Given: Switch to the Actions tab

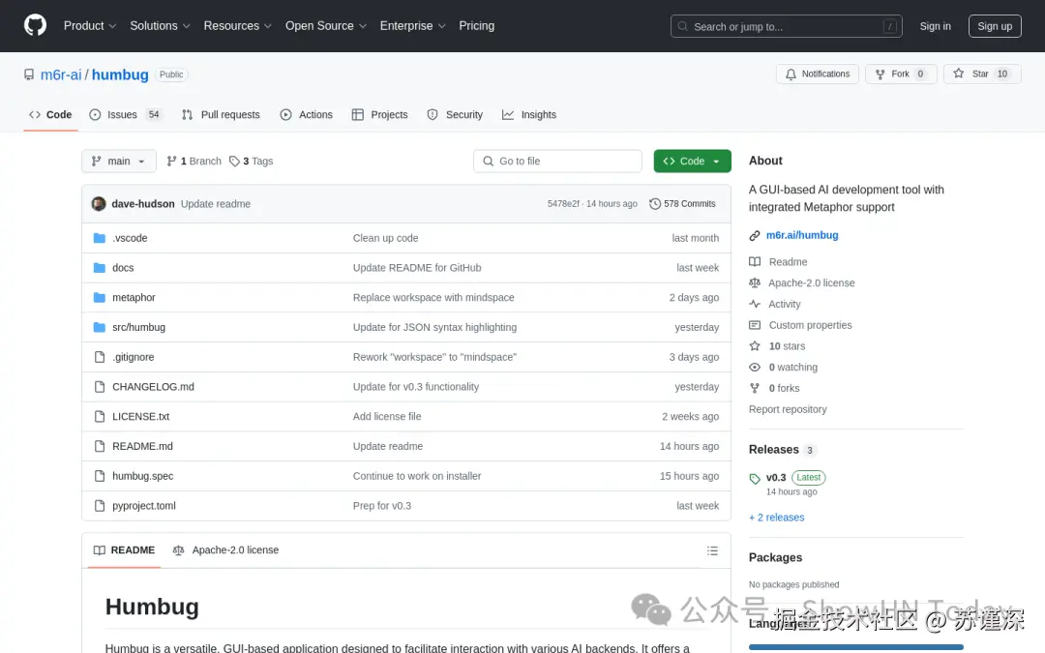Looking at the screenshot, I should 307,114.
